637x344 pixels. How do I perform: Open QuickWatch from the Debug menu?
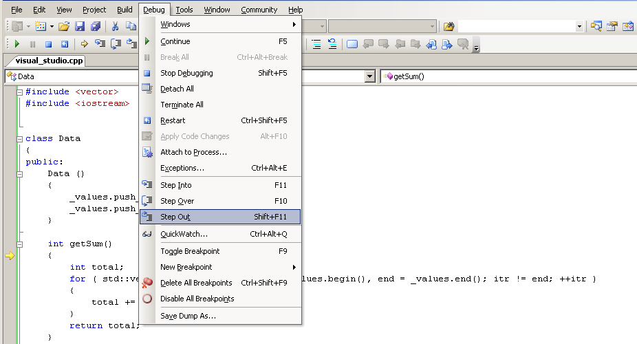(x=220, y=234)
